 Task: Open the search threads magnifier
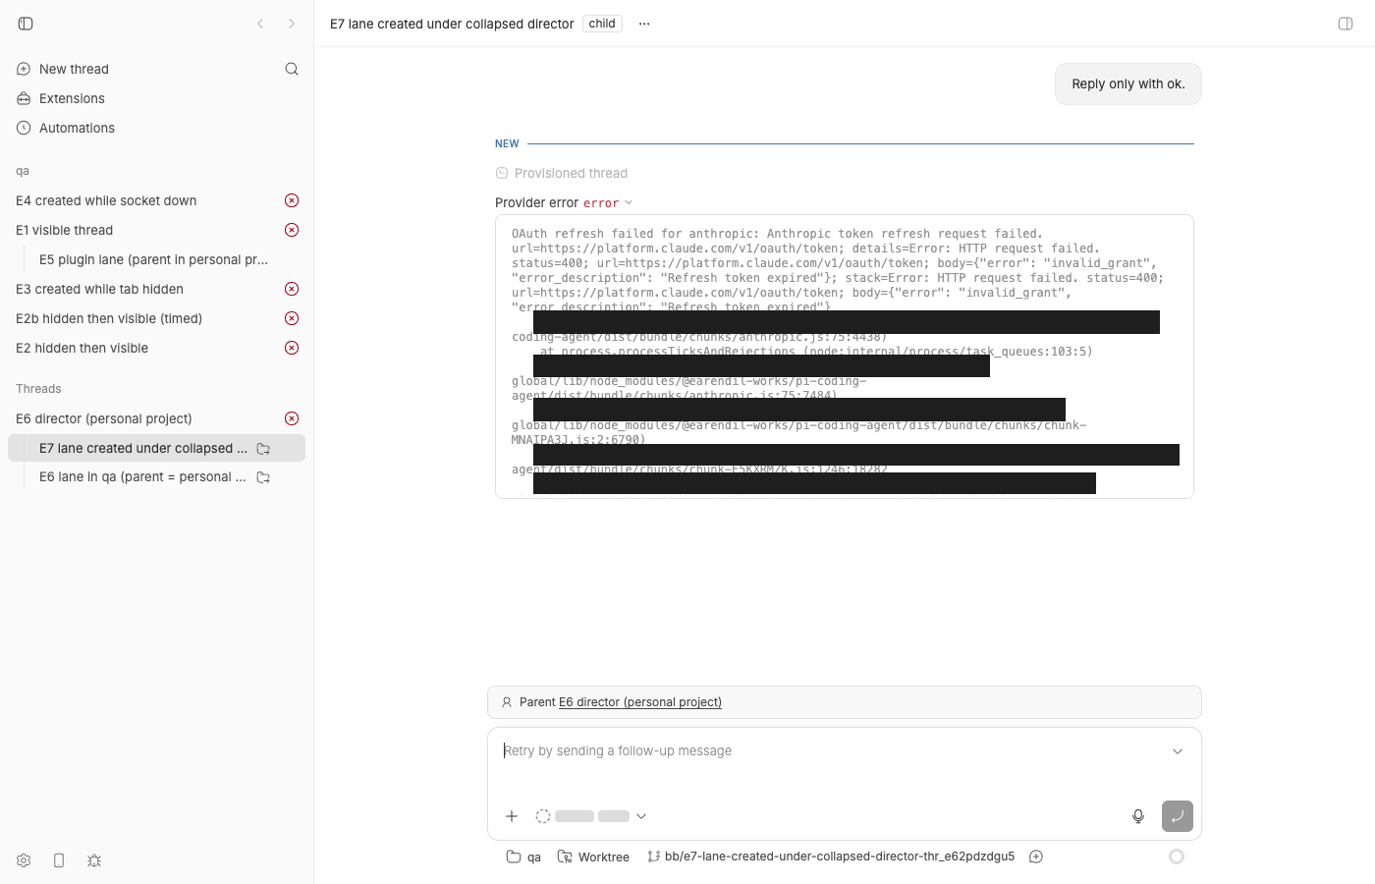292,69
